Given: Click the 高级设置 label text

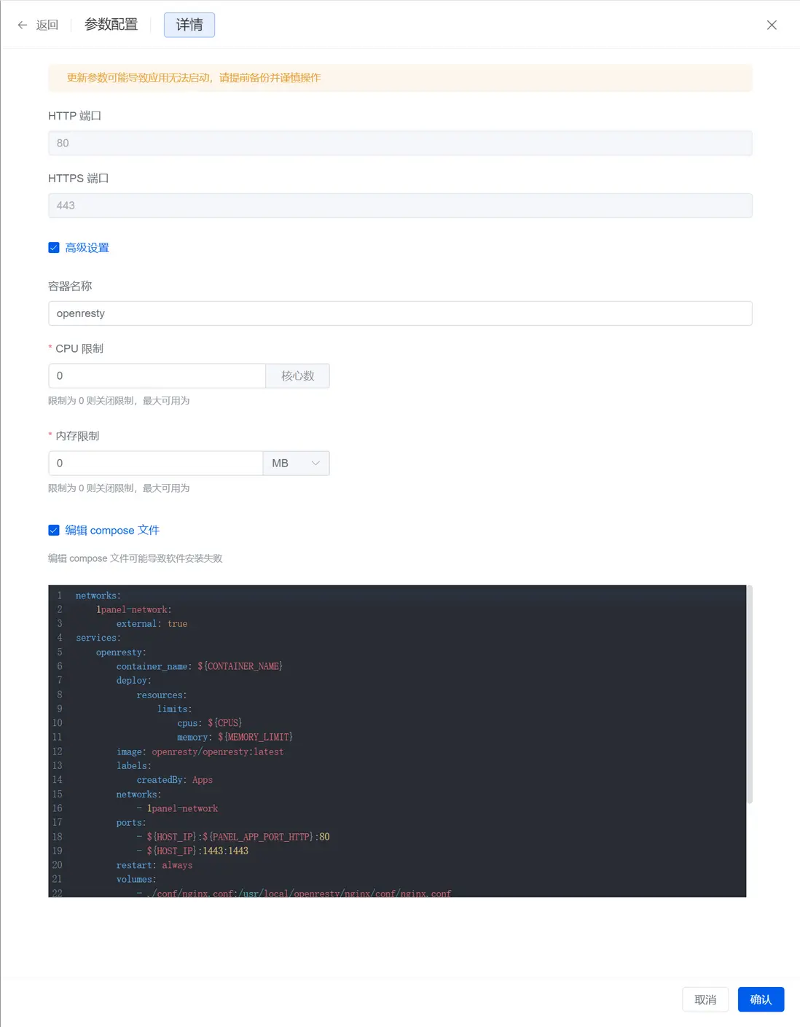Looking at the screenshot, I should (87, 248).
